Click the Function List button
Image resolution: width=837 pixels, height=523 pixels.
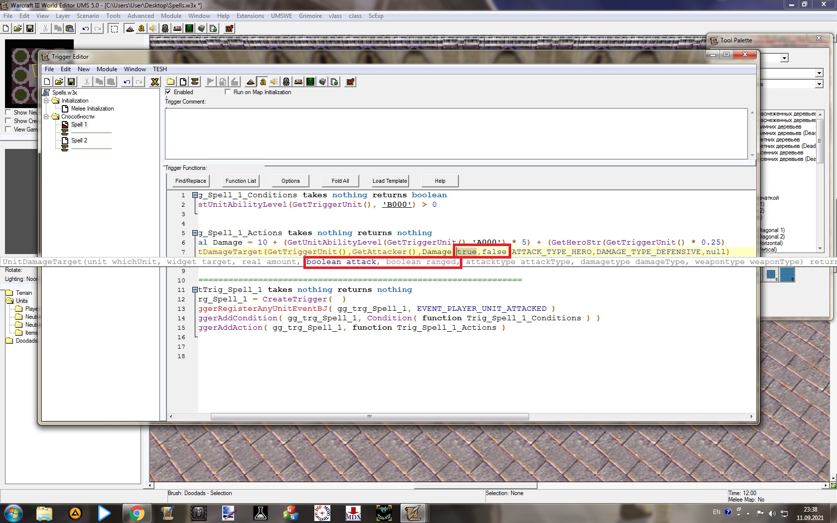tap(241, 181)
